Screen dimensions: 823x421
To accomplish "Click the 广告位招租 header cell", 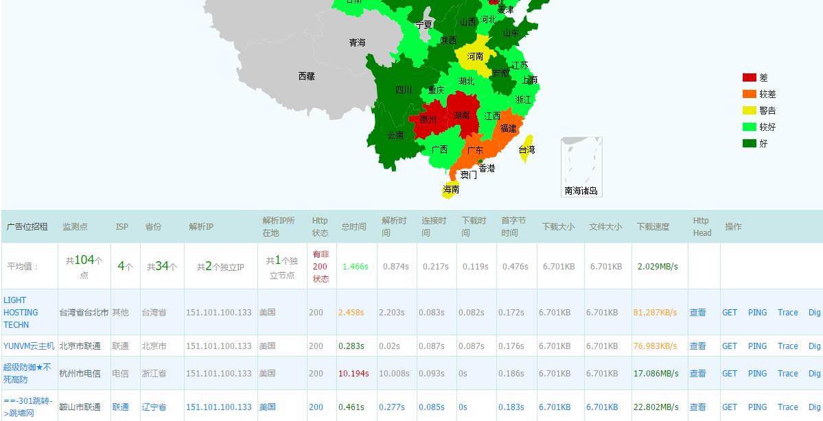I will (27, 227).
